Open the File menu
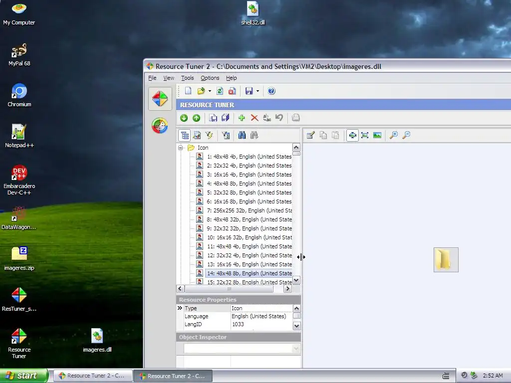Image resolution: width=511 pixels, height=383 pixels. (152, 78)
